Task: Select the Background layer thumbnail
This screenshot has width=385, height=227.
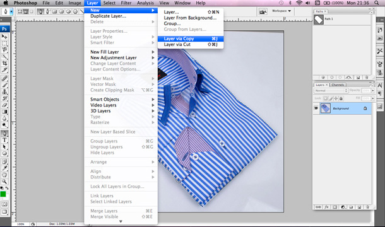Action: tap(325, 108)
